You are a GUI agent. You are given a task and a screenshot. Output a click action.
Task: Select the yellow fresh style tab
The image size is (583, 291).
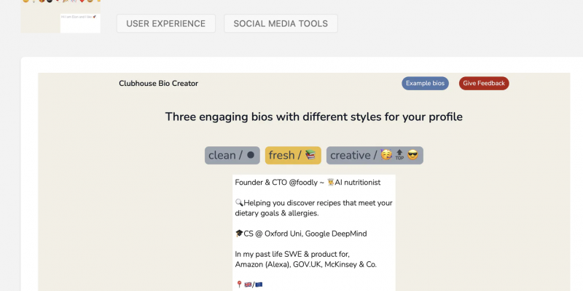pos(293,155)
